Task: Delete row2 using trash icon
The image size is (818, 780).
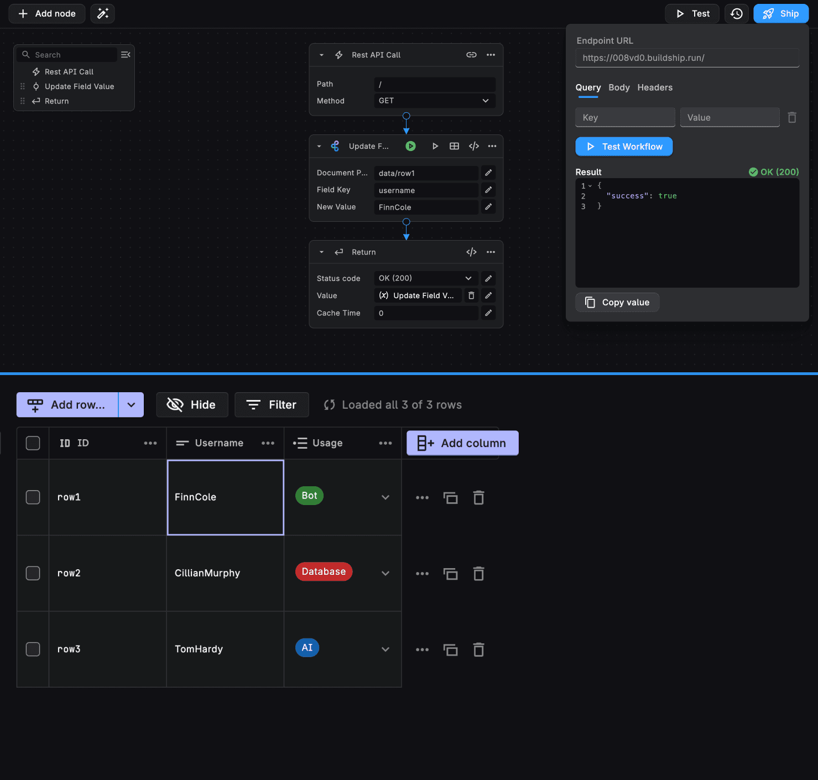Action: point(478,574)
